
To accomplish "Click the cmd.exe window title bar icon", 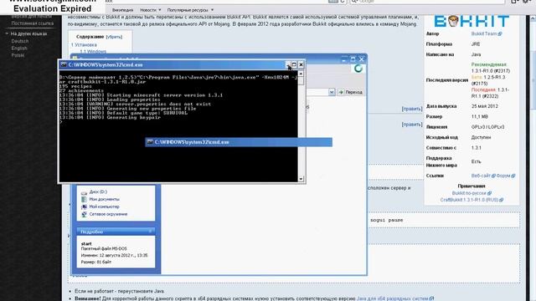I will (x=64, y=64).
